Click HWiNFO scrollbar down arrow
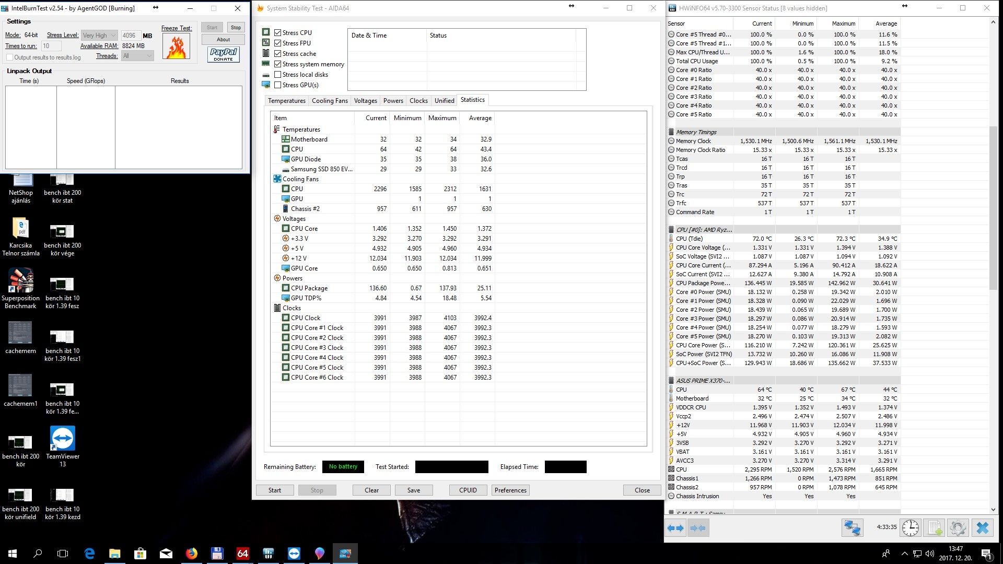The height and width of the screenshot is (564, 1003). point(993,510)
